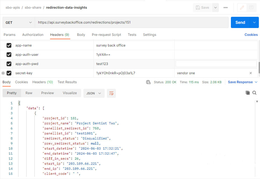Expand the Send button dropdown arrow
This screenshot has width=260, height=179.
click(254, 22)
